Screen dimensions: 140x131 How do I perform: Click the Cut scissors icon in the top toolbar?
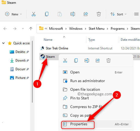[x=34, y=14]
